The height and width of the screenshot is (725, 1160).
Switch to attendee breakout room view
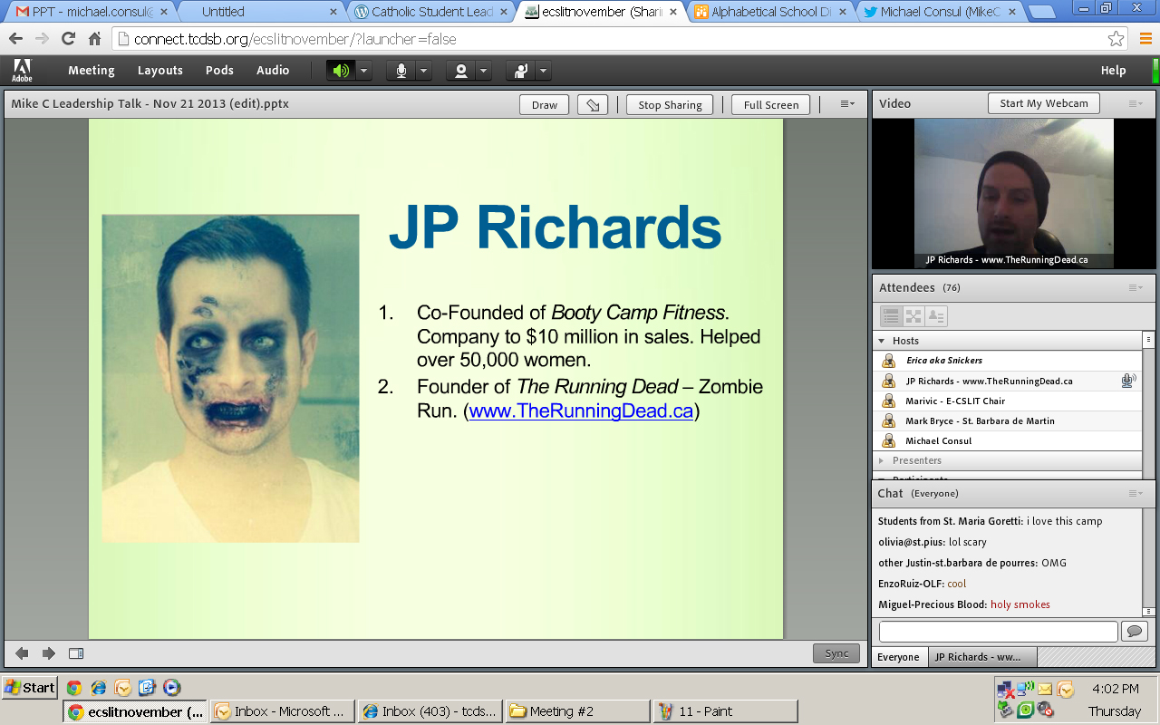point(913,316)
